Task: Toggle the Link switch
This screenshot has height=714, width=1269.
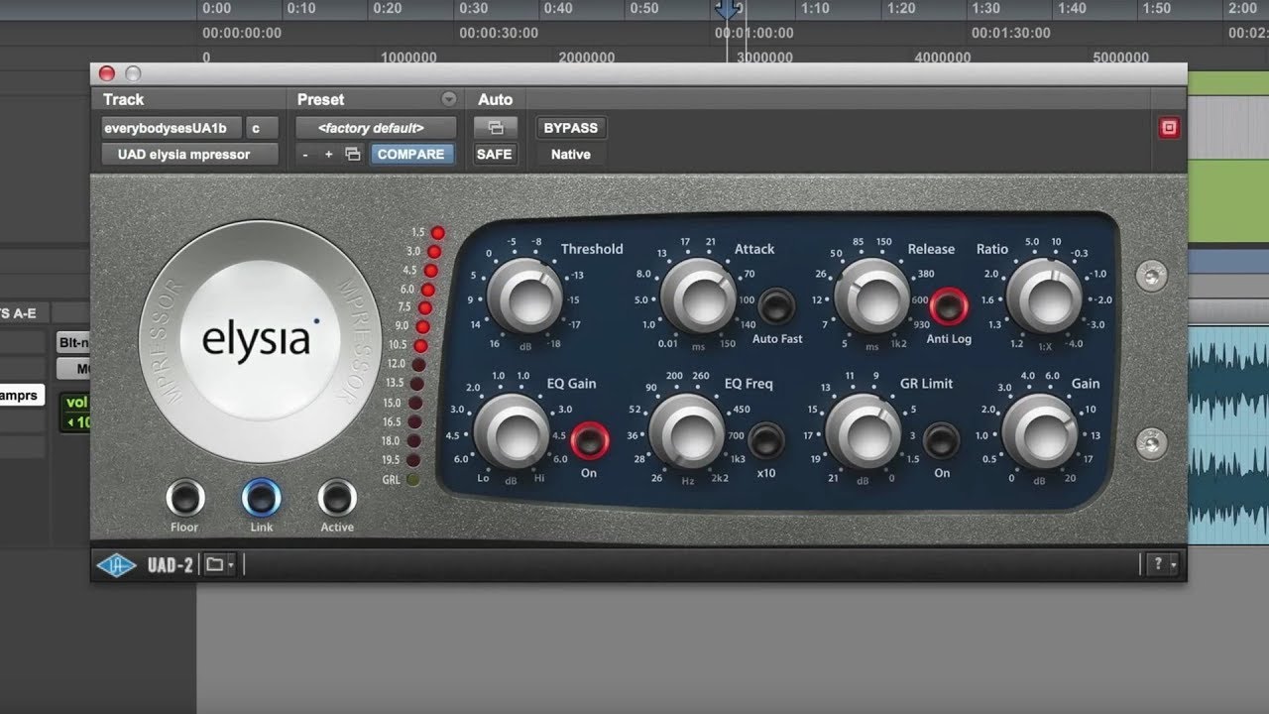Action: pyautogui.click(x=261, y=498)
